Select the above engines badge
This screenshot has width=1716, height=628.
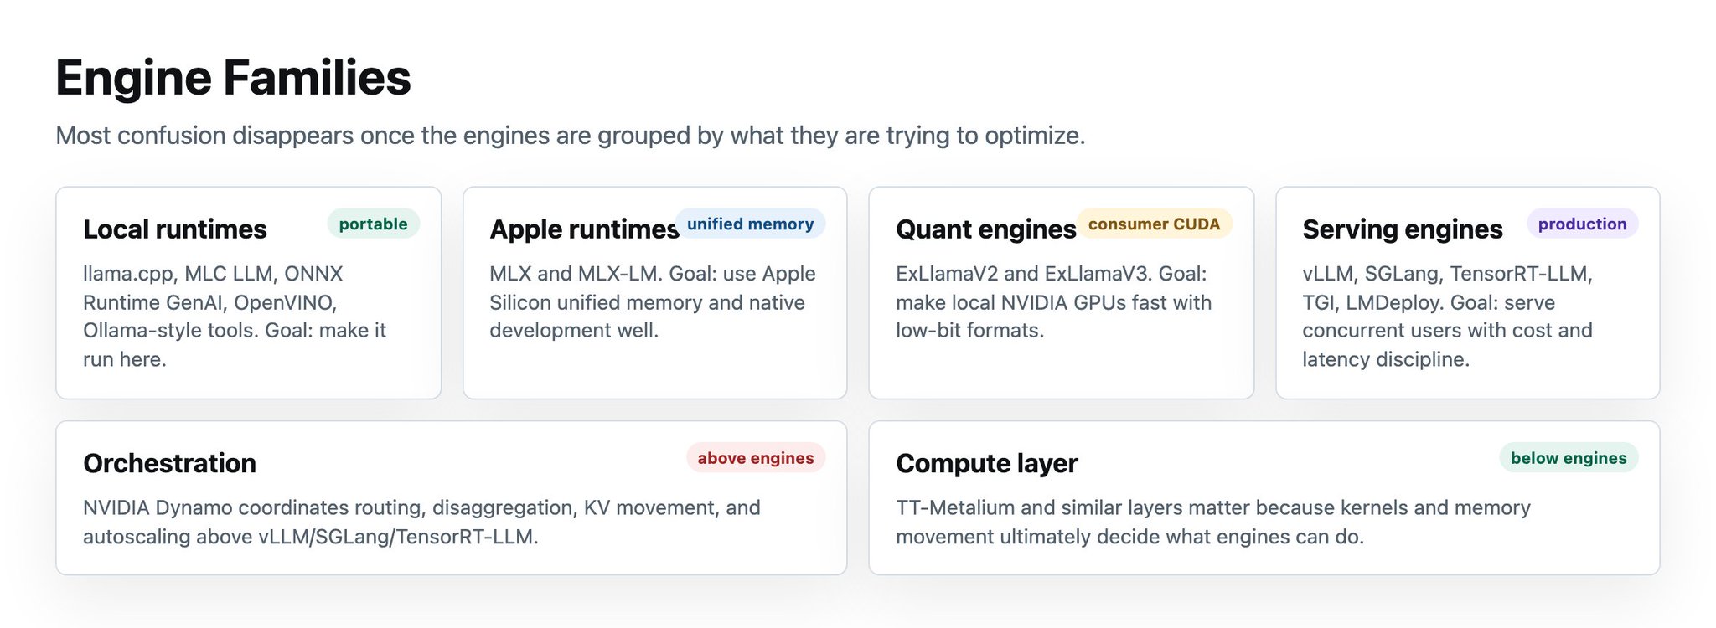pos(755,458)
